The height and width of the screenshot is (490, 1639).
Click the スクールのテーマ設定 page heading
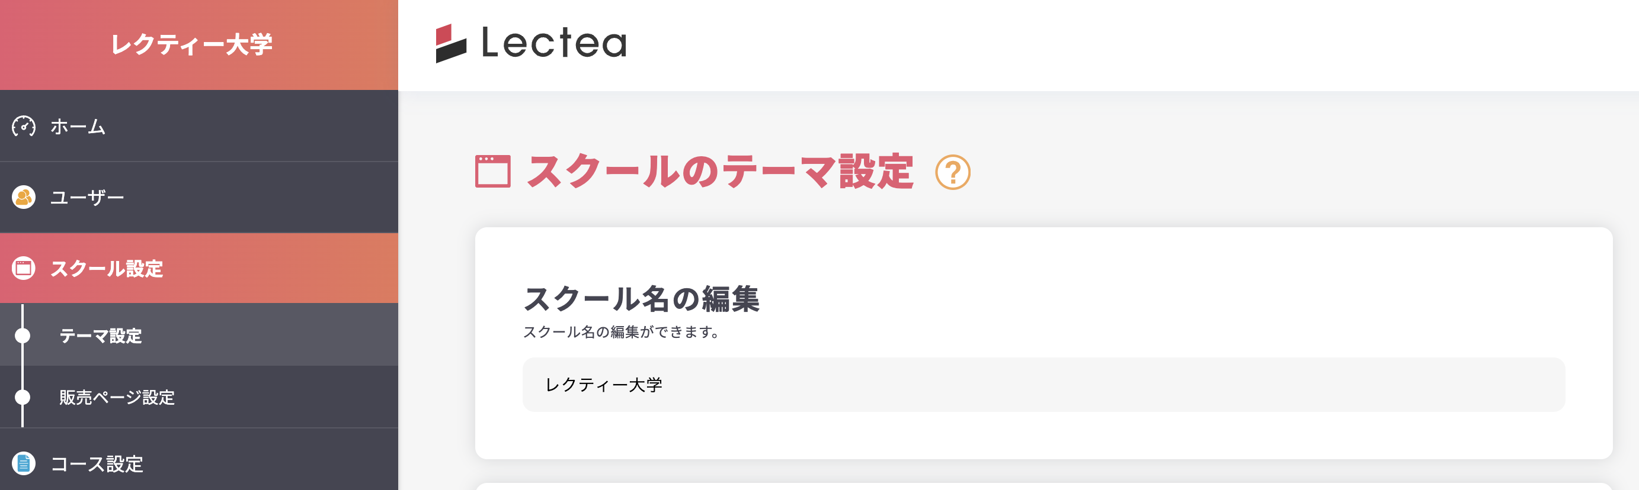[x=719, y=172]
